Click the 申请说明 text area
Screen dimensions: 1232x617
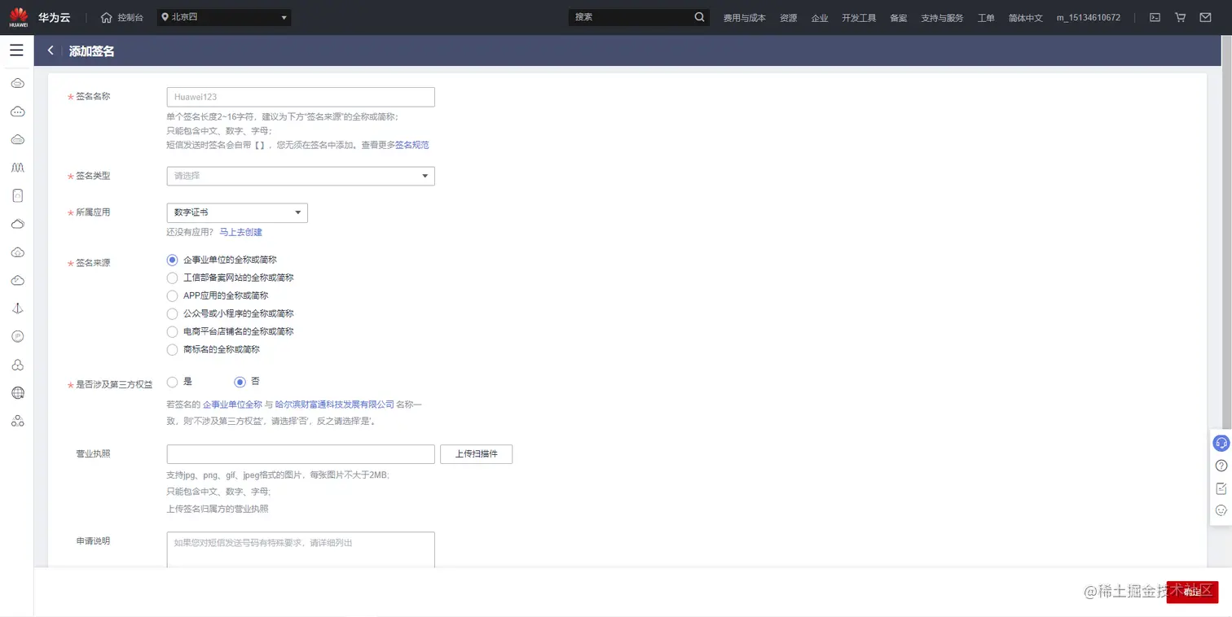coord(301,549)
